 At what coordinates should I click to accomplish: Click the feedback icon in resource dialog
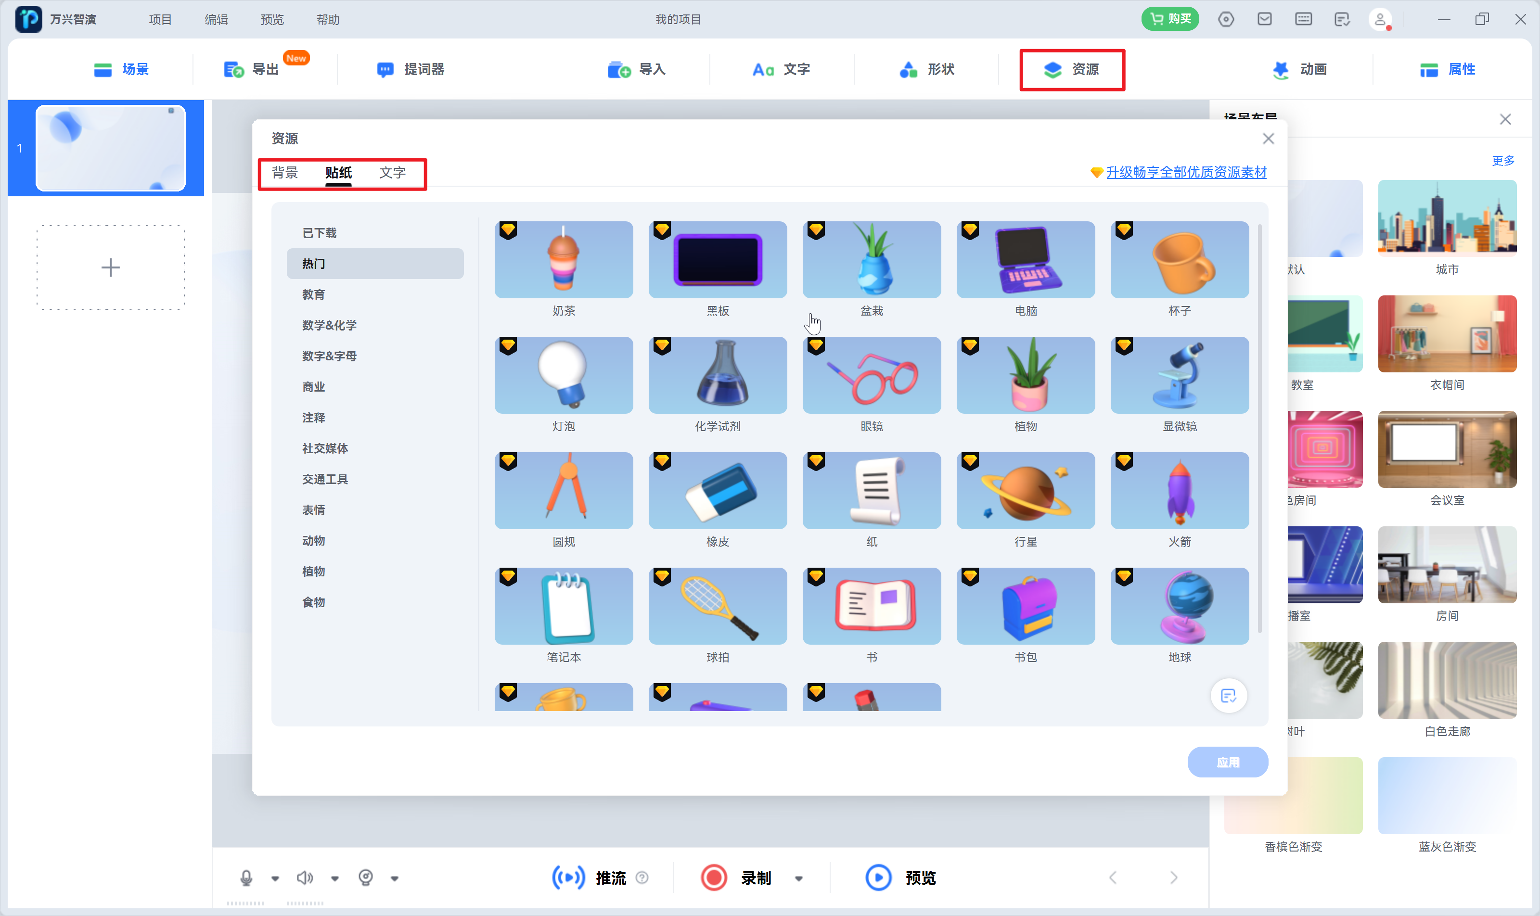coord(1228,696)
